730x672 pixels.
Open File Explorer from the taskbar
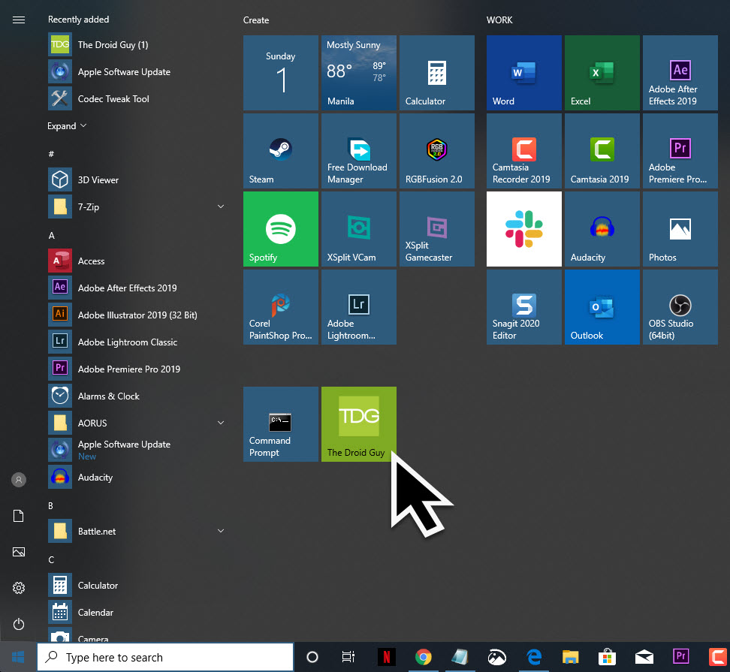pyautogui.click(x=570, y=657)
